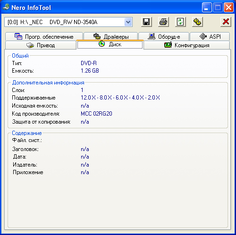This screenshot has height=235, width=236.
Task: Click the red X exit icon
Action: 226,22
